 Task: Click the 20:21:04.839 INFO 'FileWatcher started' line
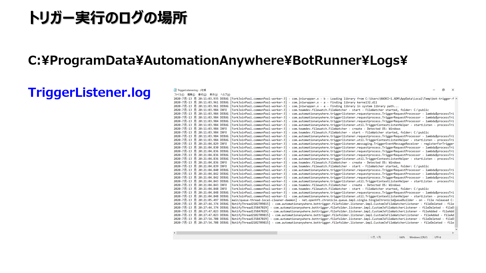(301, 166)
